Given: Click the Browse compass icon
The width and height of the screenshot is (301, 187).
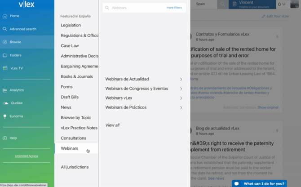Looking at the screenshot, I should (x=5, y=42).
